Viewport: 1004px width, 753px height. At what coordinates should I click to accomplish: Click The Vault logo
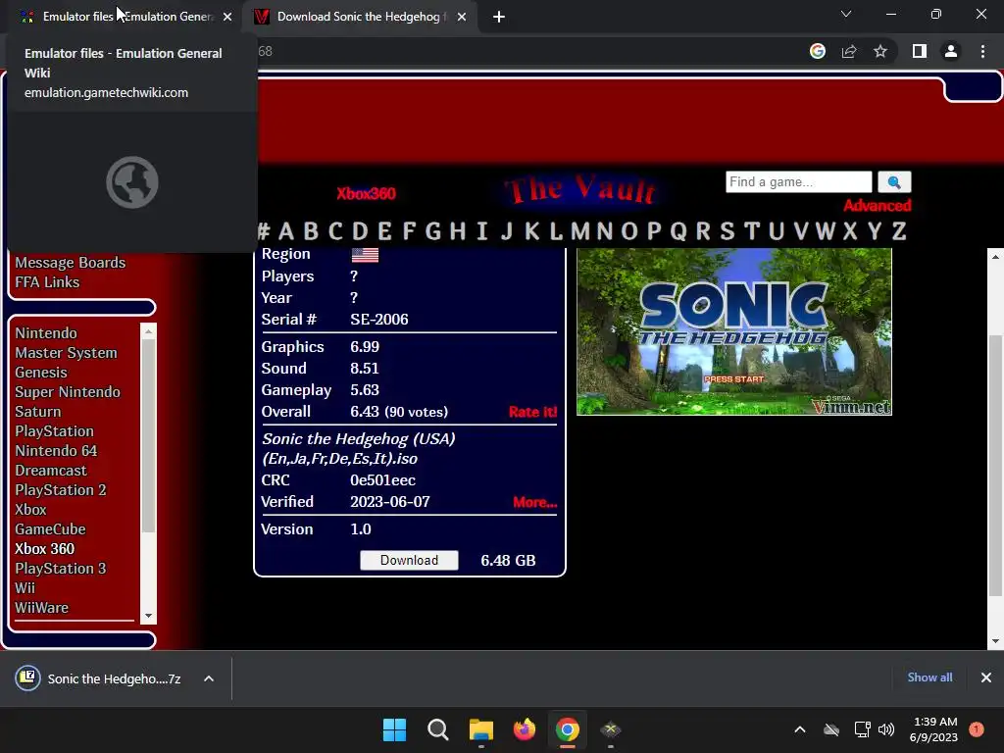click(x=580, y=189)
